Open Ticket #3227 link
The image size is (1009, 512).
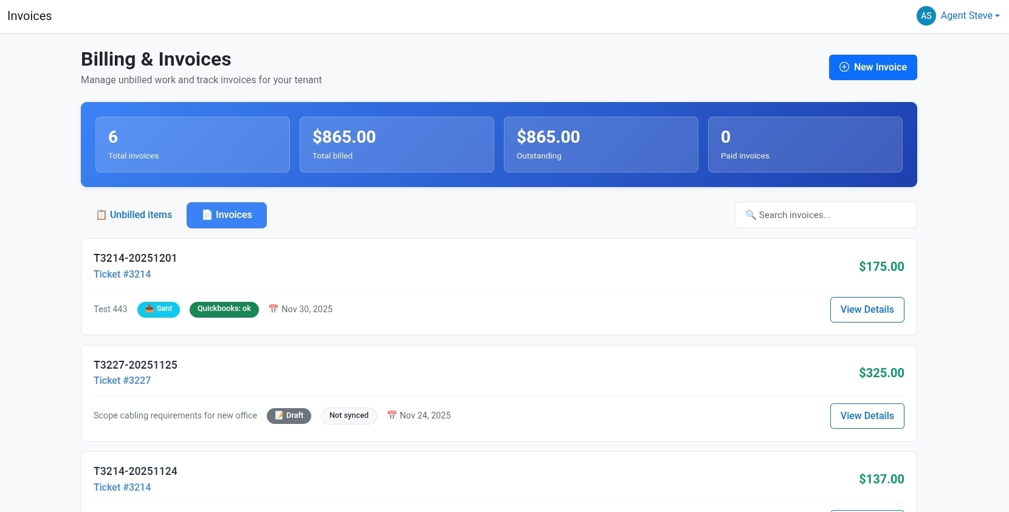(x=122, y=381)
